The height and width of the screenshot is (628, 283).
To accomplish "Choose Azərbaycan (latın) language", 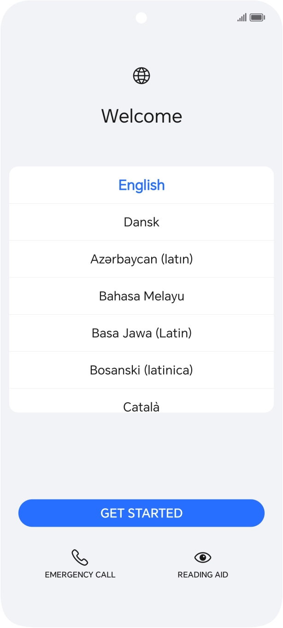I will point(141,259).
